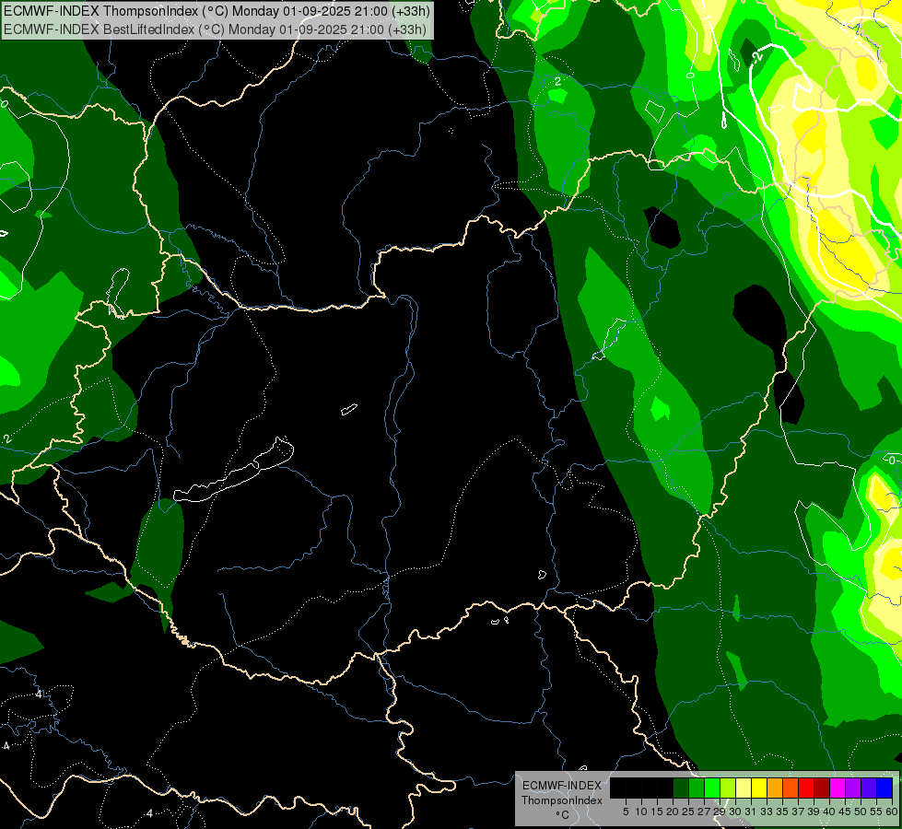Click the legend tick value '50'
902x829 pixels.
[860, 811]
